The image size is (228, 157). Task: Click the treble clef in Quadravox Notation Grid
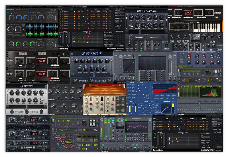[x=169, y=139]
